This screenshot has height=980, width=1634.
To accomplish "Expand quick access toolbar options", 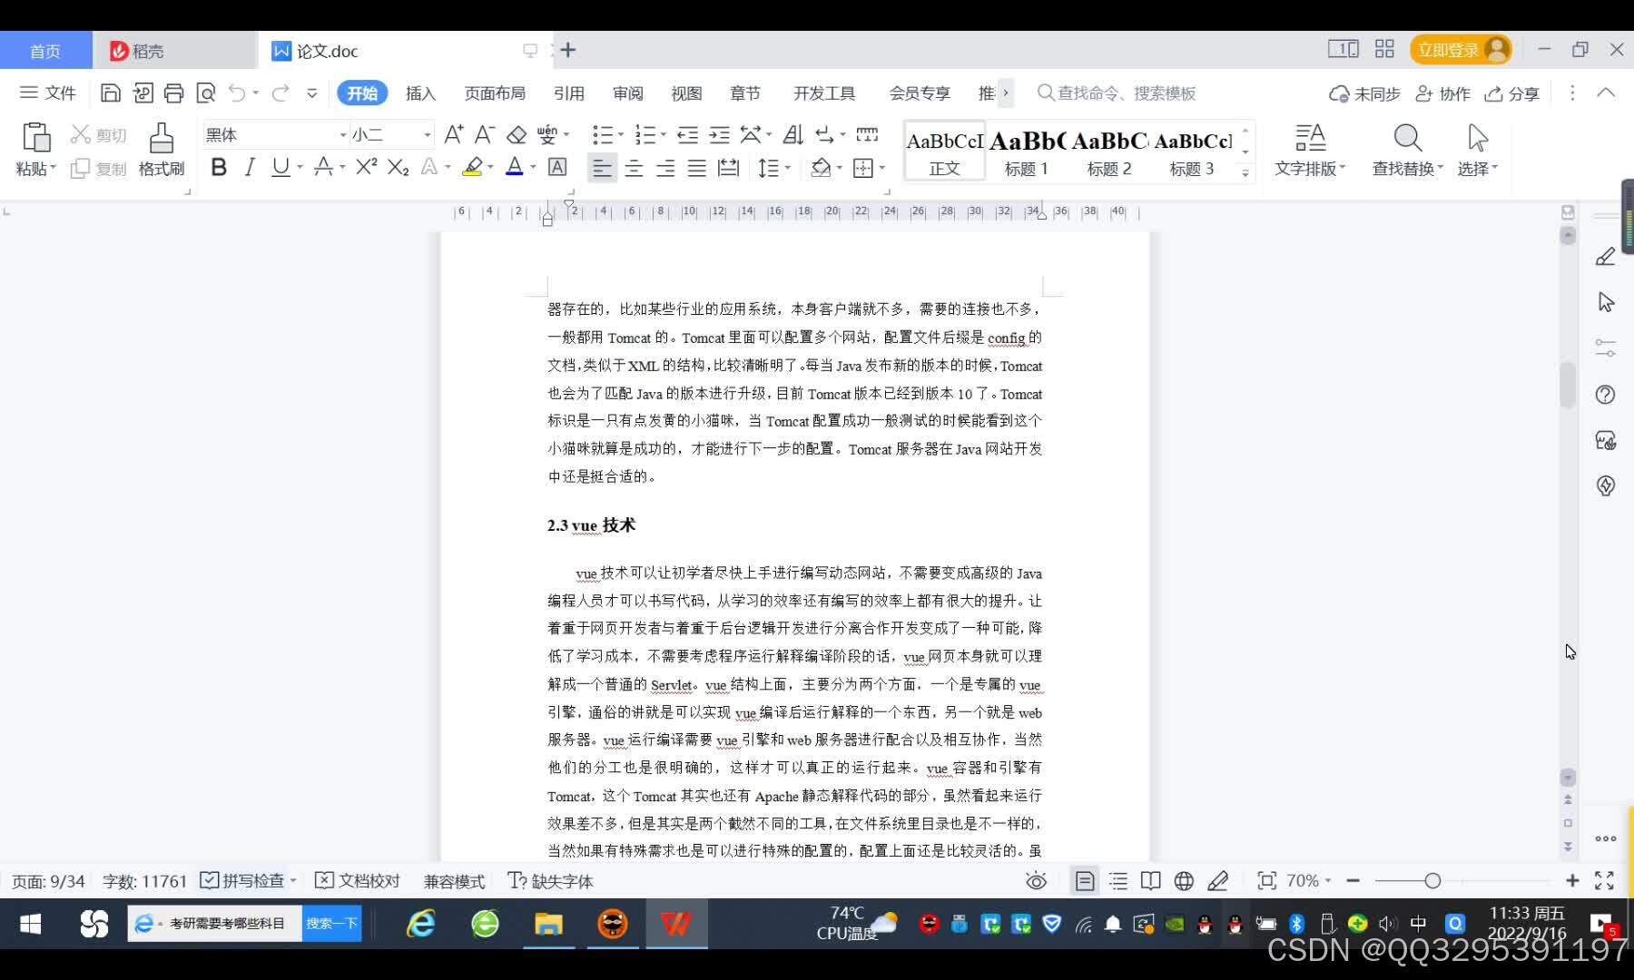I will pyautogui.click(x=311, y=93).
